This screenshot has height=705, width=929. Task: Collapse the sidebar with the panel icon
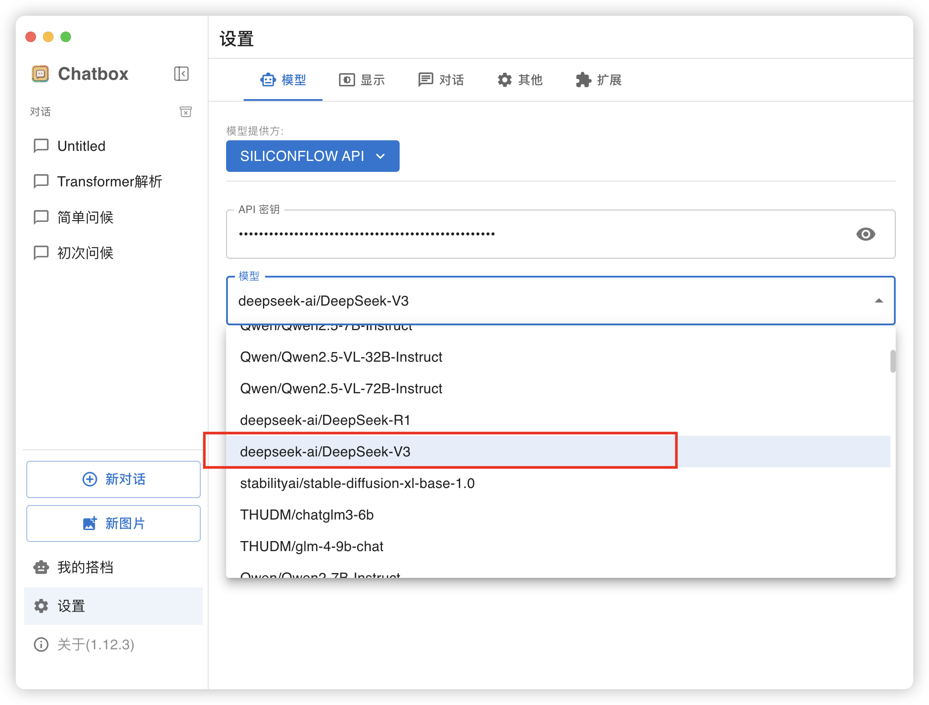tap(181, 74)
